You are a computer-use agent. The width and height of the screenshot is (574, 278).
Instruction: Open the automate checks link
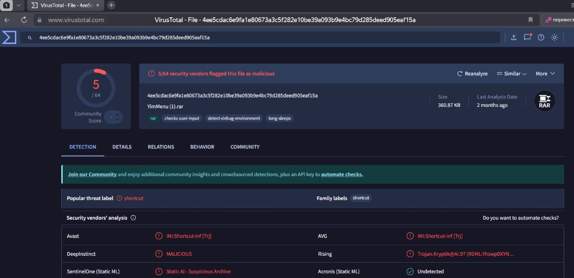[342, 175]
